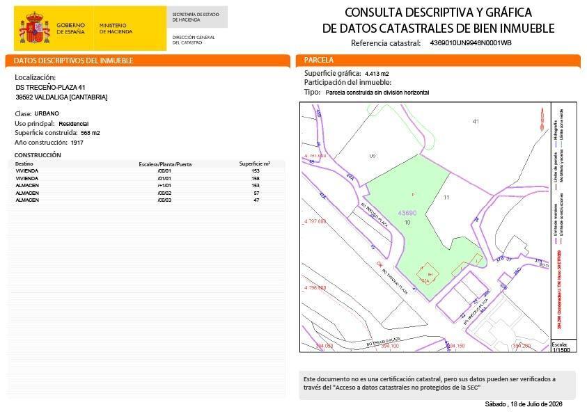Select construction year '1917'
587x414 pixels.
(x=77, y=143)
